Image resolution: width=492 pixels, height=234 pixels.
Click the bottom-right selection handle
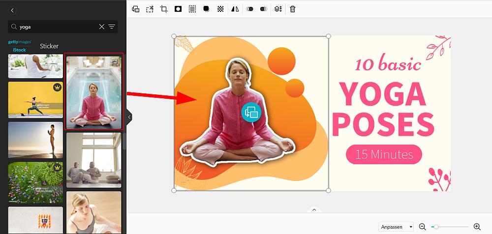point(328,190)
